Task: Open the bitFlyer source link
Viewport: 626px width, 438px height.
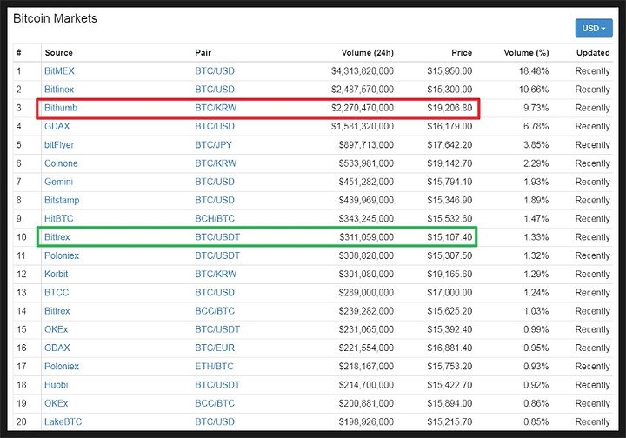Action: pos(59,145)
